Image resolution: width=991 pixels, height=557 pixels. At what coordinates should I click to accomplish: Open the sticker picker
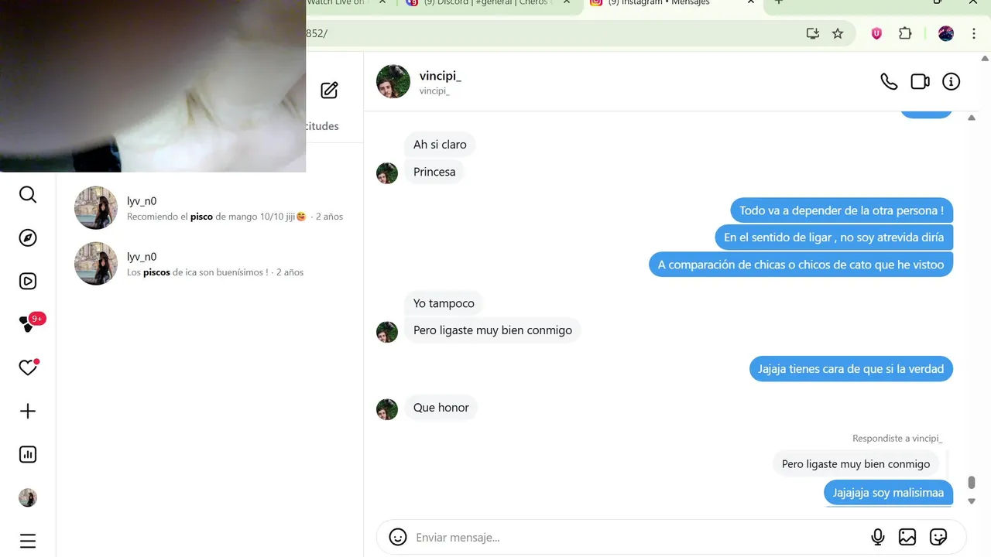938,537
